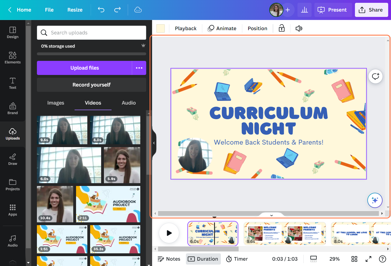Open the File menu
This screenshot has height=266, width=391.
[x=49, y=10]
